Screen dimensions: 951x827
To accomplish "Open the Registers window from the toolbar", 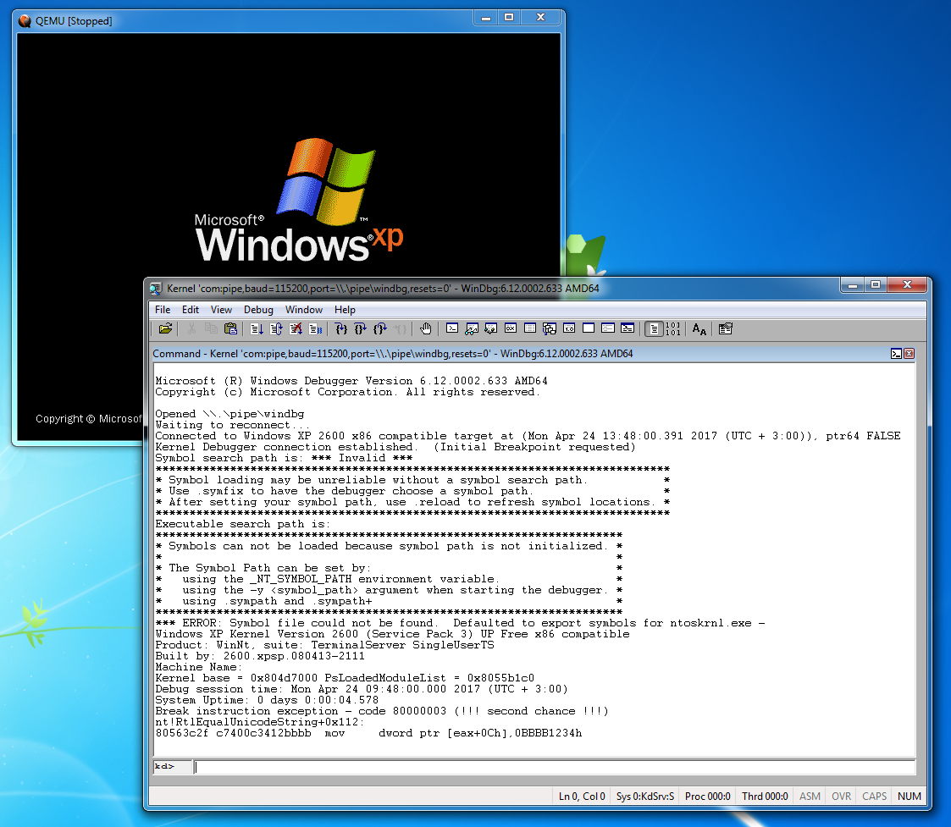I will pyautogui.click(x=510, y=328).
